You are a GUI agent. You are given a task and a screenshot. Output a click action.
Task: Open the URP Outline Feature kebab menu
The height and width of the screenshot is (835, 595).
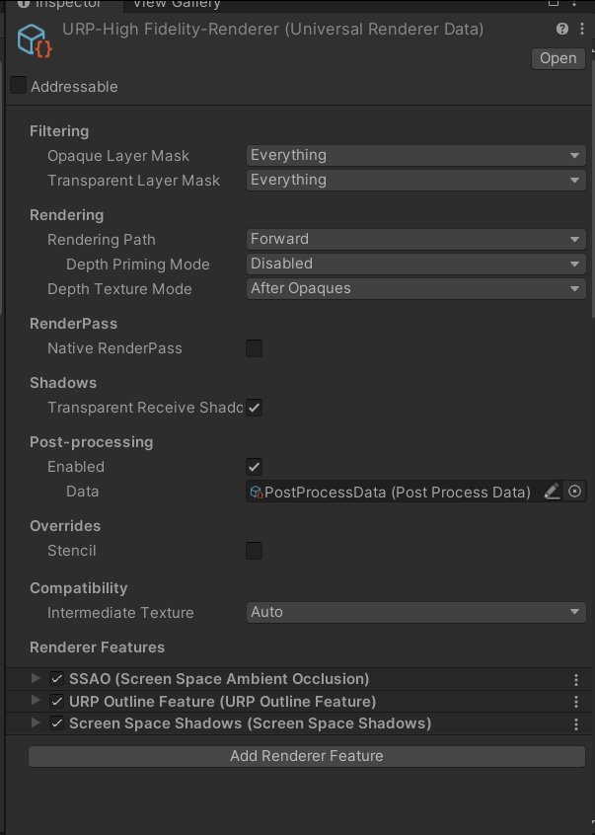tap(576, 701)
